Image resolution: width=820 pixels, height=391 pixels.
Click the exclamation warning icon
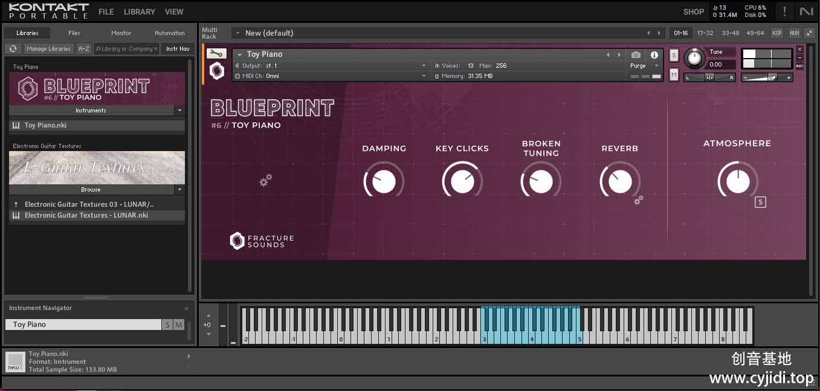784,11
